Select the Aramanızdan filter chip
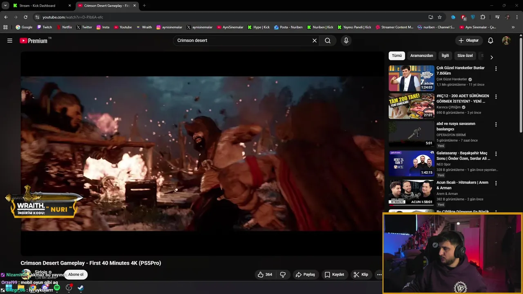Screen dimensions: 523x294 [x=422, y=56]
